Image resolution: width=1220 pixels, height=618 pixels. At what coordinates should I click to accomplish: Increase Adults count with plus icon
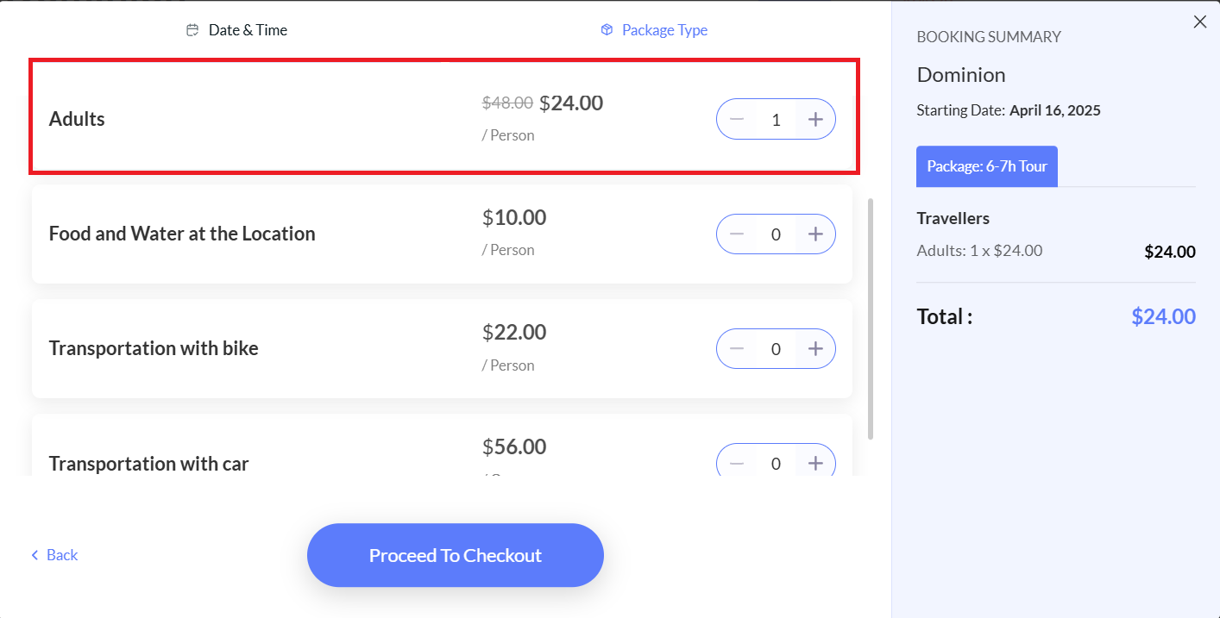click(815, 119)
